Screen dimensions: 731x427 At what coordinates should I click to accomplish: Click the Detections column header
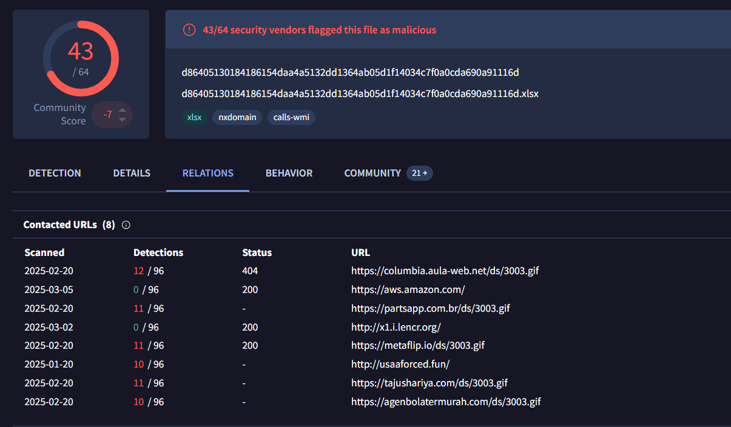(x=158, y=252)
